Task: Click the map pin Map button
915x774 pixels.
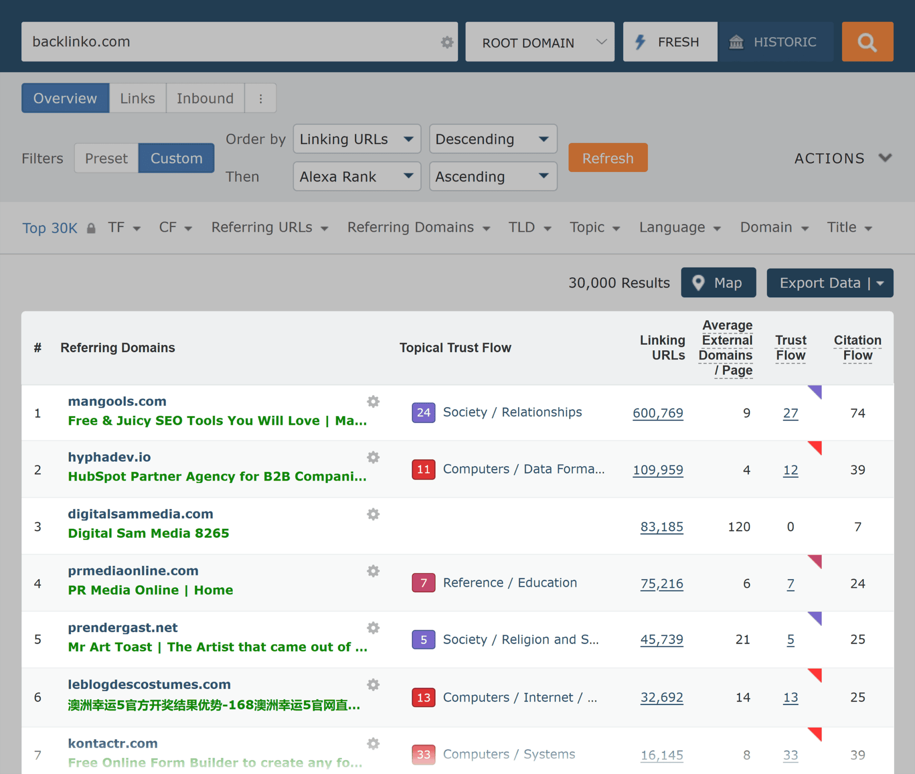Action: pos(718,282)
